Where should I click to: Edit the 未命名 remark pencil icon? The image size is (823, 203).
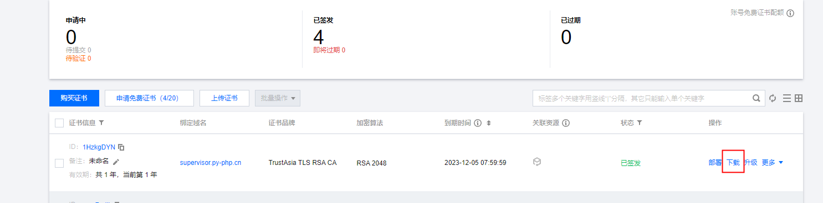(x=116, y=162)
